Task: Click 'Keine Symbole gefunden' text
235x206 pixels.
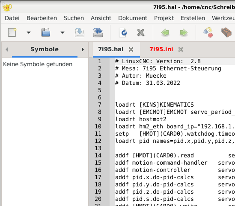Action: (38, 64)
